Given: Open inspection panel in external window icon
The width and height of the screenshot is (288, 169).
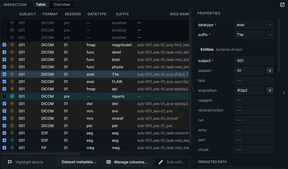Looking at the screenshot, I should click(282, 5).
